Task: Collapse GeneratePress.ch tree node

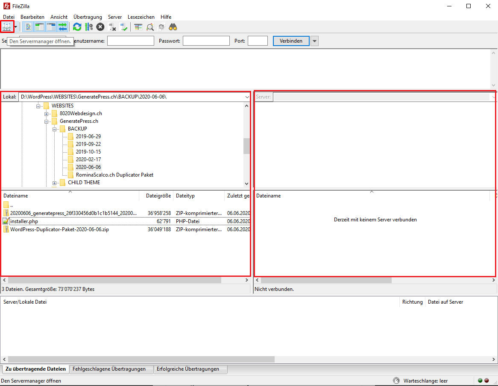Action: click(47, 121)
